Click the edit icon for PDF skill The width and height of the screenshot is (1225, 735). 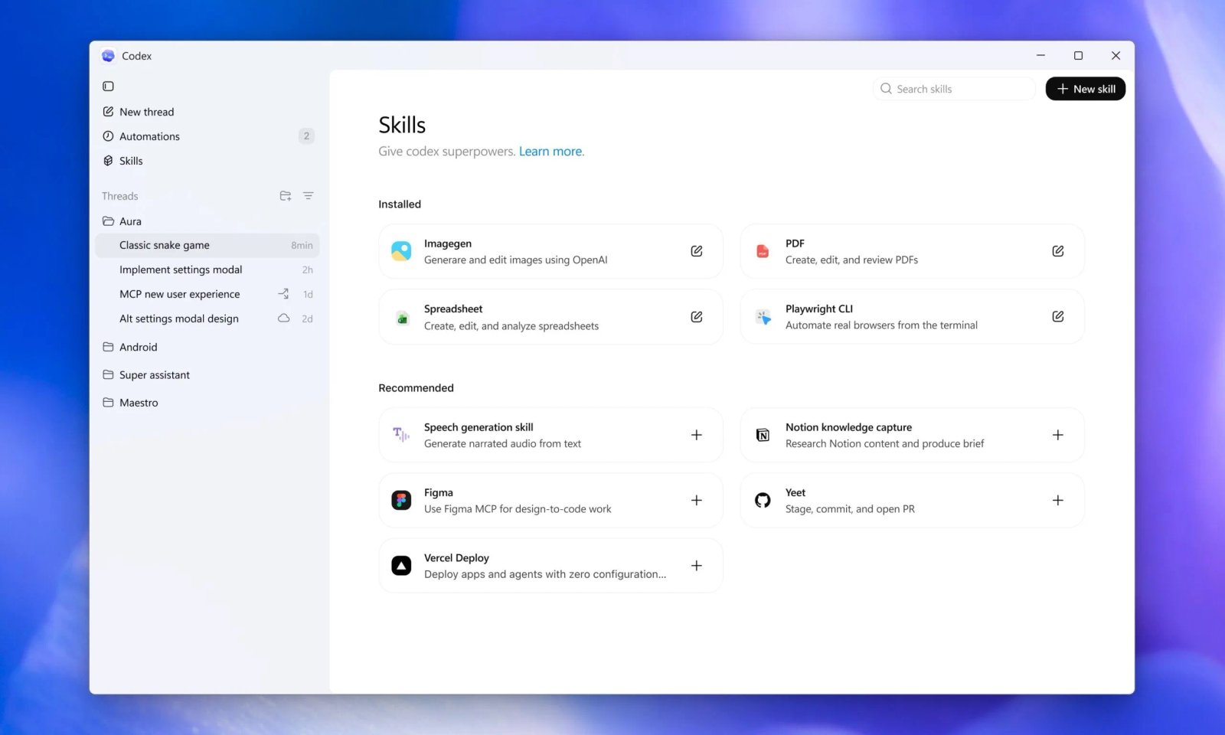point(1057,251)
